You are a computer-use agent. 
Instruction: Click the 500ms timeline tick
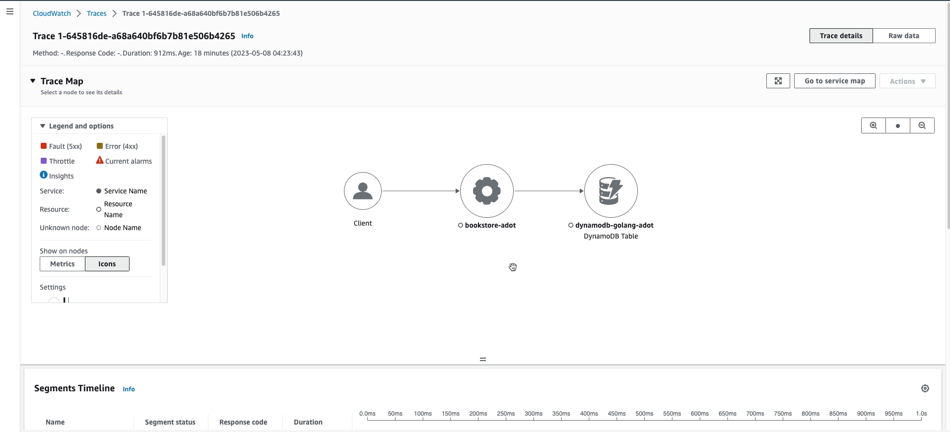tap(644, 414)
